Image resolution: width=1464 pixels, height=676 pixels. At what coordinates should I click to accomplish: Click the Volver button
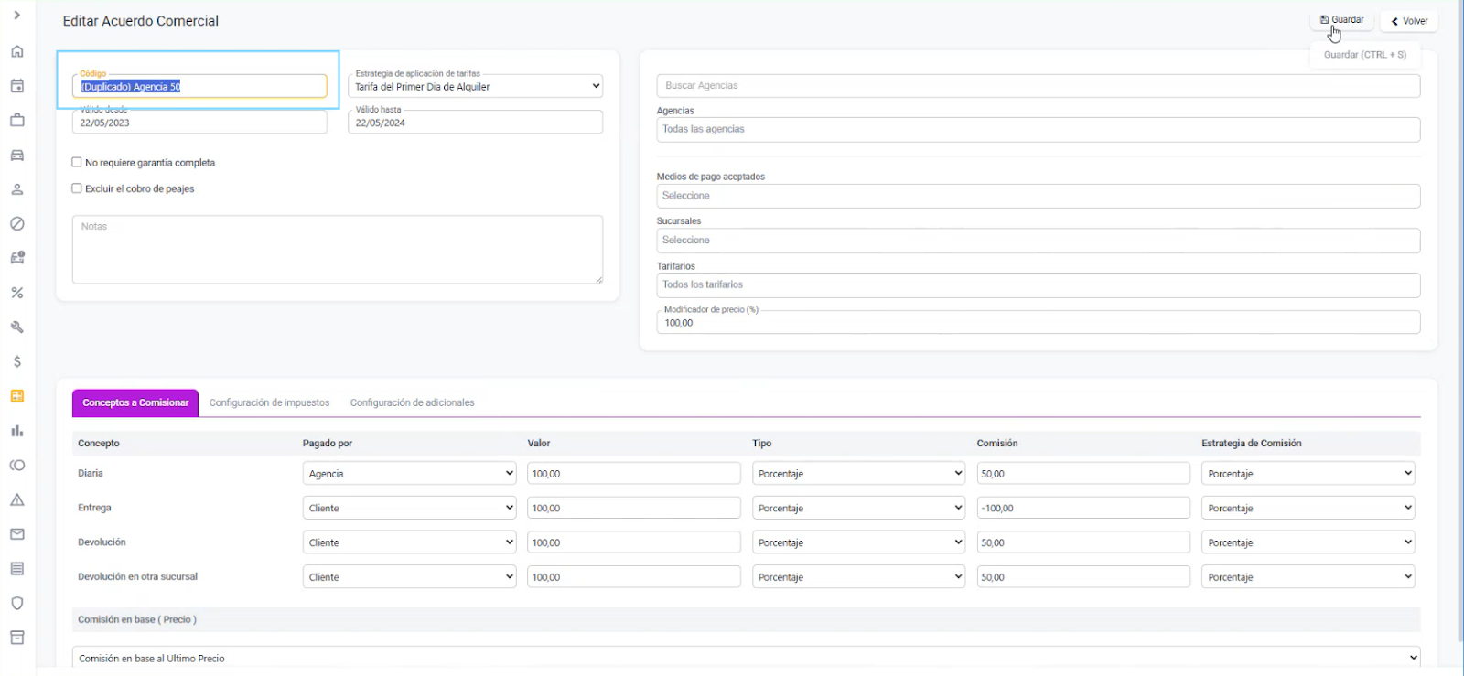point(1409,21)
